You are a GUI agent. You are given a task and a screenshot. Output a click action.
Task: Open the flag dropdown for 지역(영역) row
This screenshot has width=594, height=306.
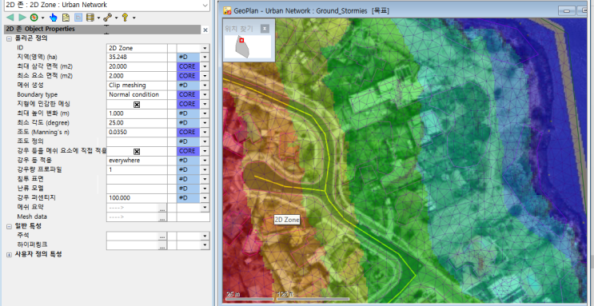(205, 58)
